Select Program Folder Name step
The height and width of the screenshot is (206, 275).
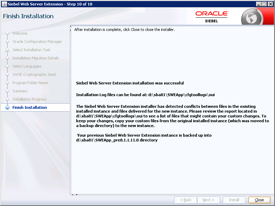[x=30, y=83]
